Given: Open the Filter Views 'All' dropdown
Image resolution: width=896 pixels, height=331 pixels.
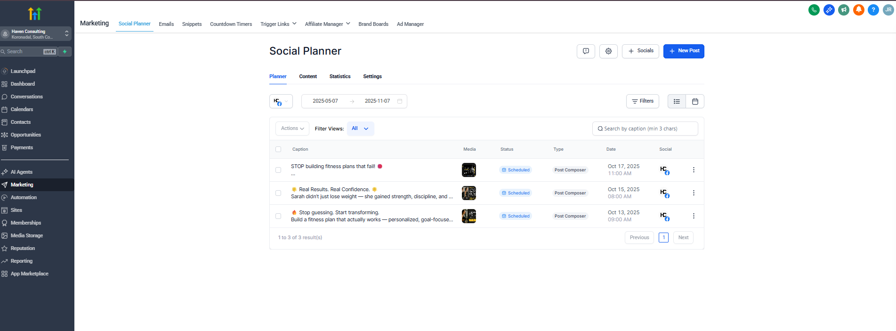Looking at the screenshot, I should (360, 129).
